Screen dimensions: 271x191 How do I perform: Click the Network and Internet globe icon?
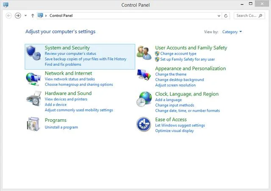click(x=33, y=79)
